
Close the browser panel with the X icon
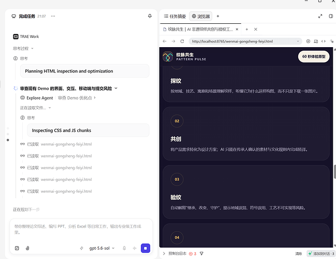(x=255, y=30)
